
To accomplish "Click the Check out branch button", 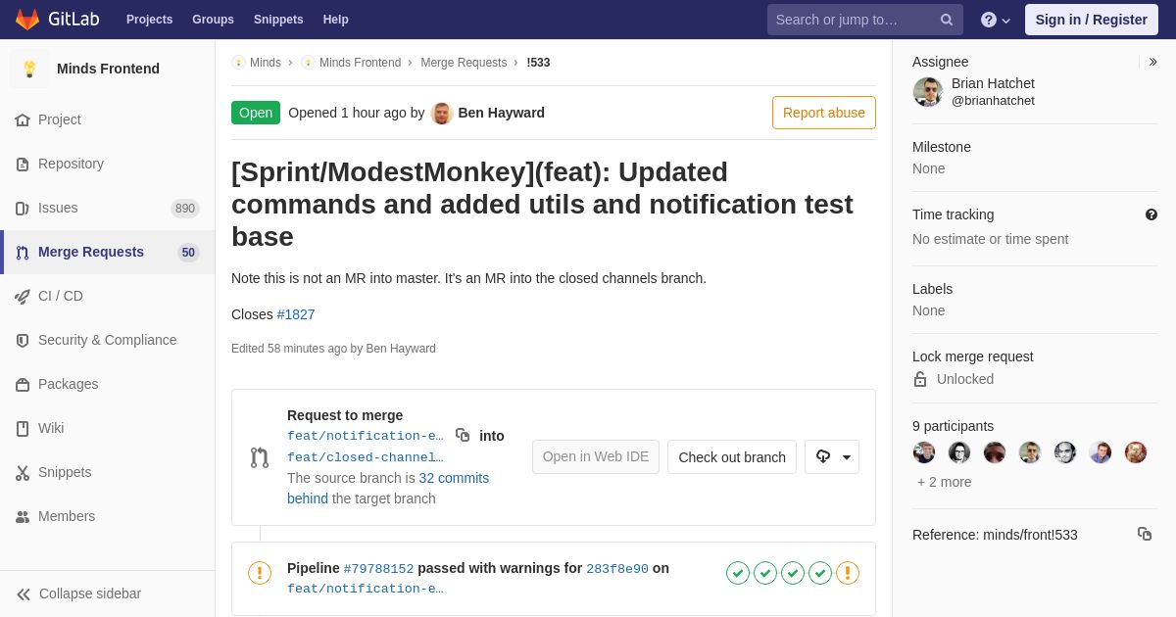I will [x=732, y=456].
